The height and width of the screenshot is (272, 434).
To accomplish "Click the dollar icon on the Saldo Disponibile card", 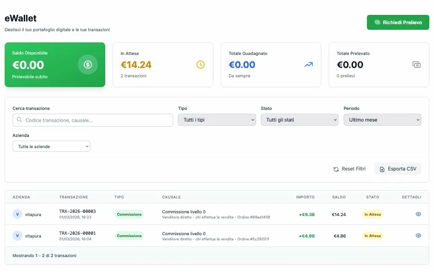I will point(88,65).
